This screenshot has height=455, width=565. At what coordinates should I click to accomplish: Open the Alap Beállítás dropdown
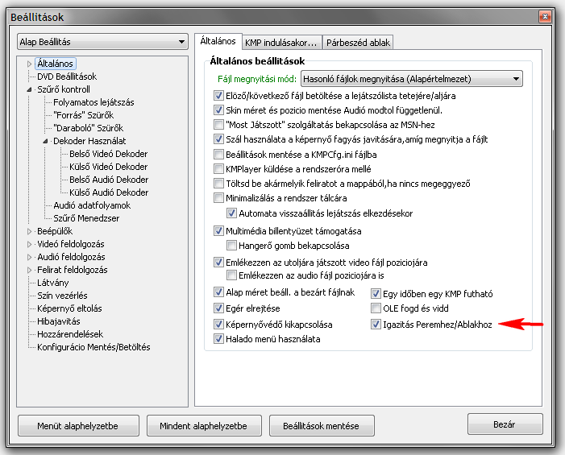[102, 42]
